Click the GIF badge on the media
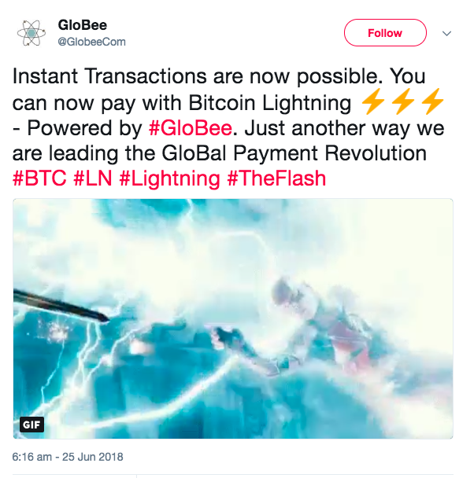The height and width of the screenshot is (478, 474). [x=31, y=425]
